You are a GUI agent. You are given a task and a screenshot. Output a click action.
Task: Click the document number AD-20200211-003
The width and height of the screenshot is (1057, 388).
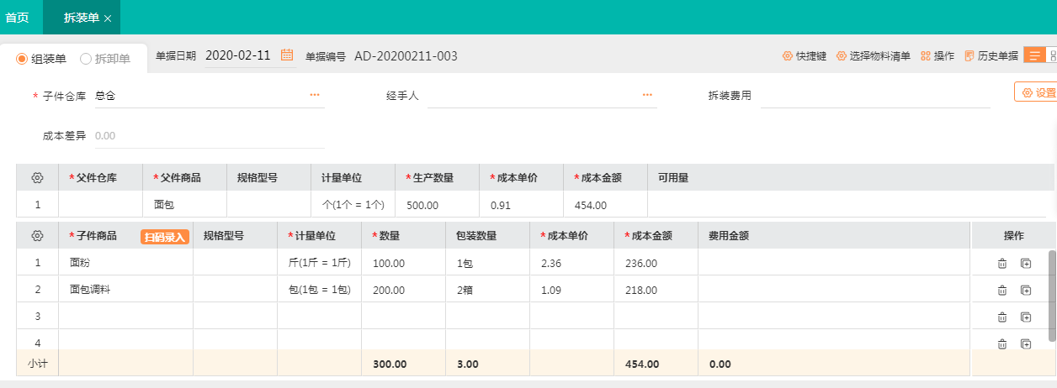click(x=406, y=56)
